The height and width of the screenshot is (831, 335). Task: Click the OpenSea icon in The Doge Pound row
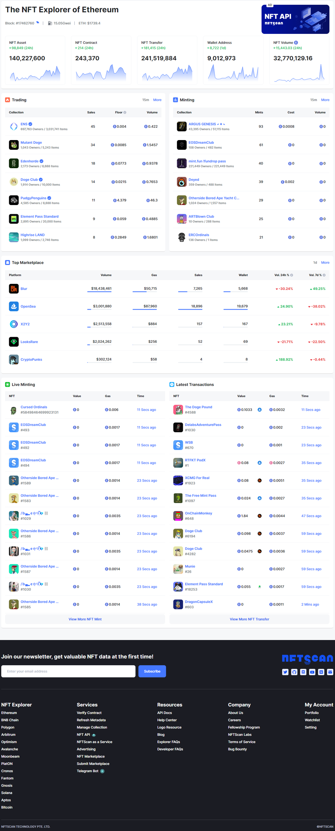(260, 410)
